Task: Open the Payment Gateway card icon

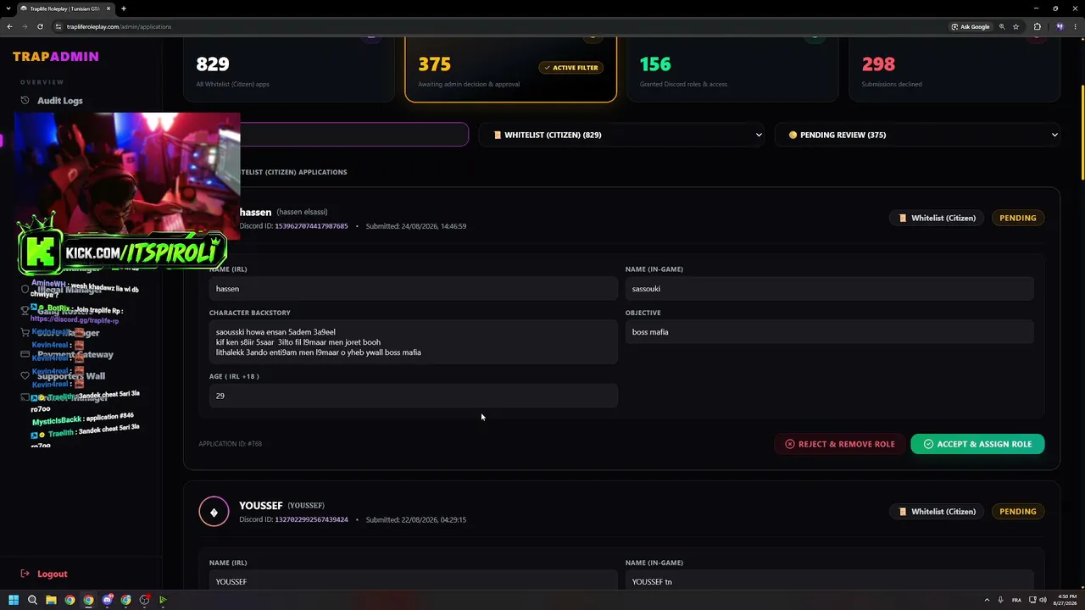Action: click(25, 354)
